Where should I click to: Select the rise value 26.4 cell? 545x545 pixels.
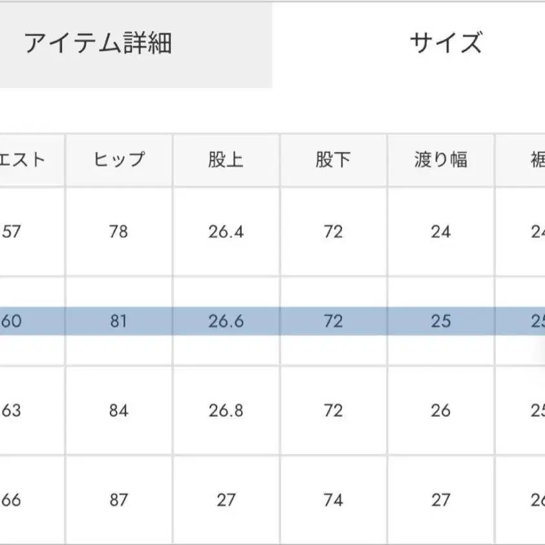(226, 231)
